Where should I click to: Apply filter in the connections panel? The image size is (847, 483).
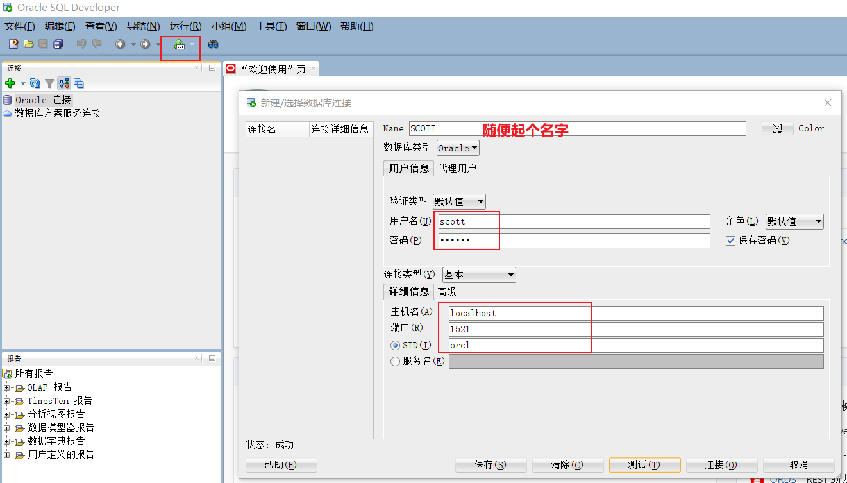click(x=49, y=83)
